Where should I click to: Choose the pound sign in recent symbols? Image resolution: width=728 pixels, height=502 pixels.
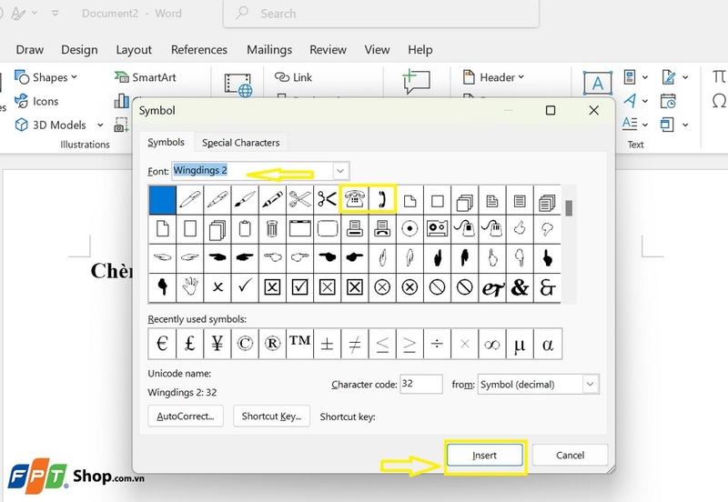tap(189, 344)
